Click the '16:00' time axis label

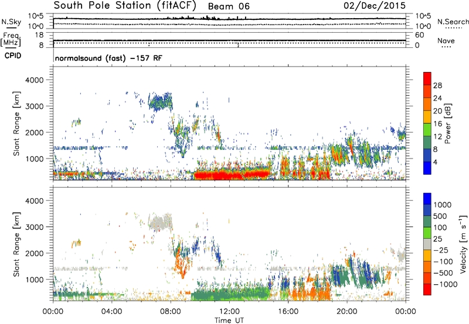(x=288, y=312)
